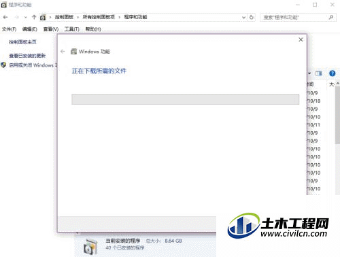Click the vertical scrollbar of program list
The height and width of the screenshot is (257, 340).
(337, 115)
